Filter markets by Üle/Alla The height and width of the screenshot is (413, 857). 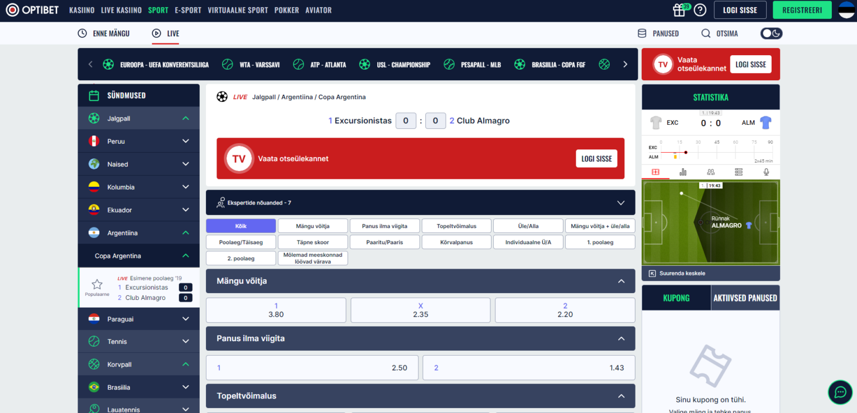528,226
